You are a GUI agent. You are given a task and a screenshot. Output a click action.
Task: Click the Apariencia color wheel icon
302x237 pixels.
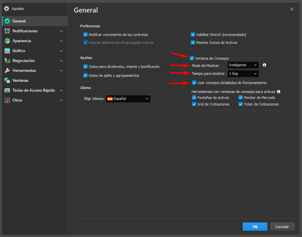7,41
